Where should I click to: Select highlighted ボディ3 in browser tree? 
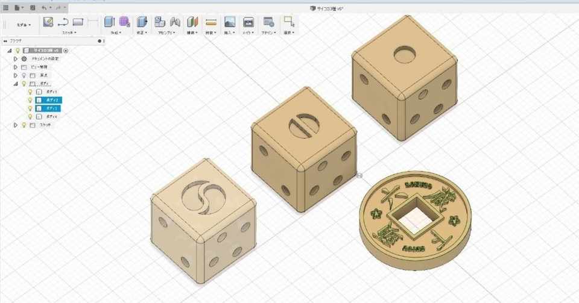(x=48, y=108)
